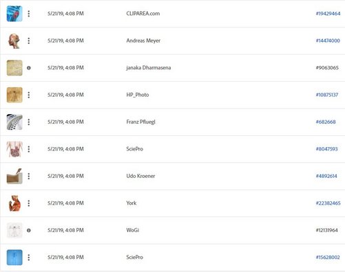Open more options for York row

(x=29, y=203)
